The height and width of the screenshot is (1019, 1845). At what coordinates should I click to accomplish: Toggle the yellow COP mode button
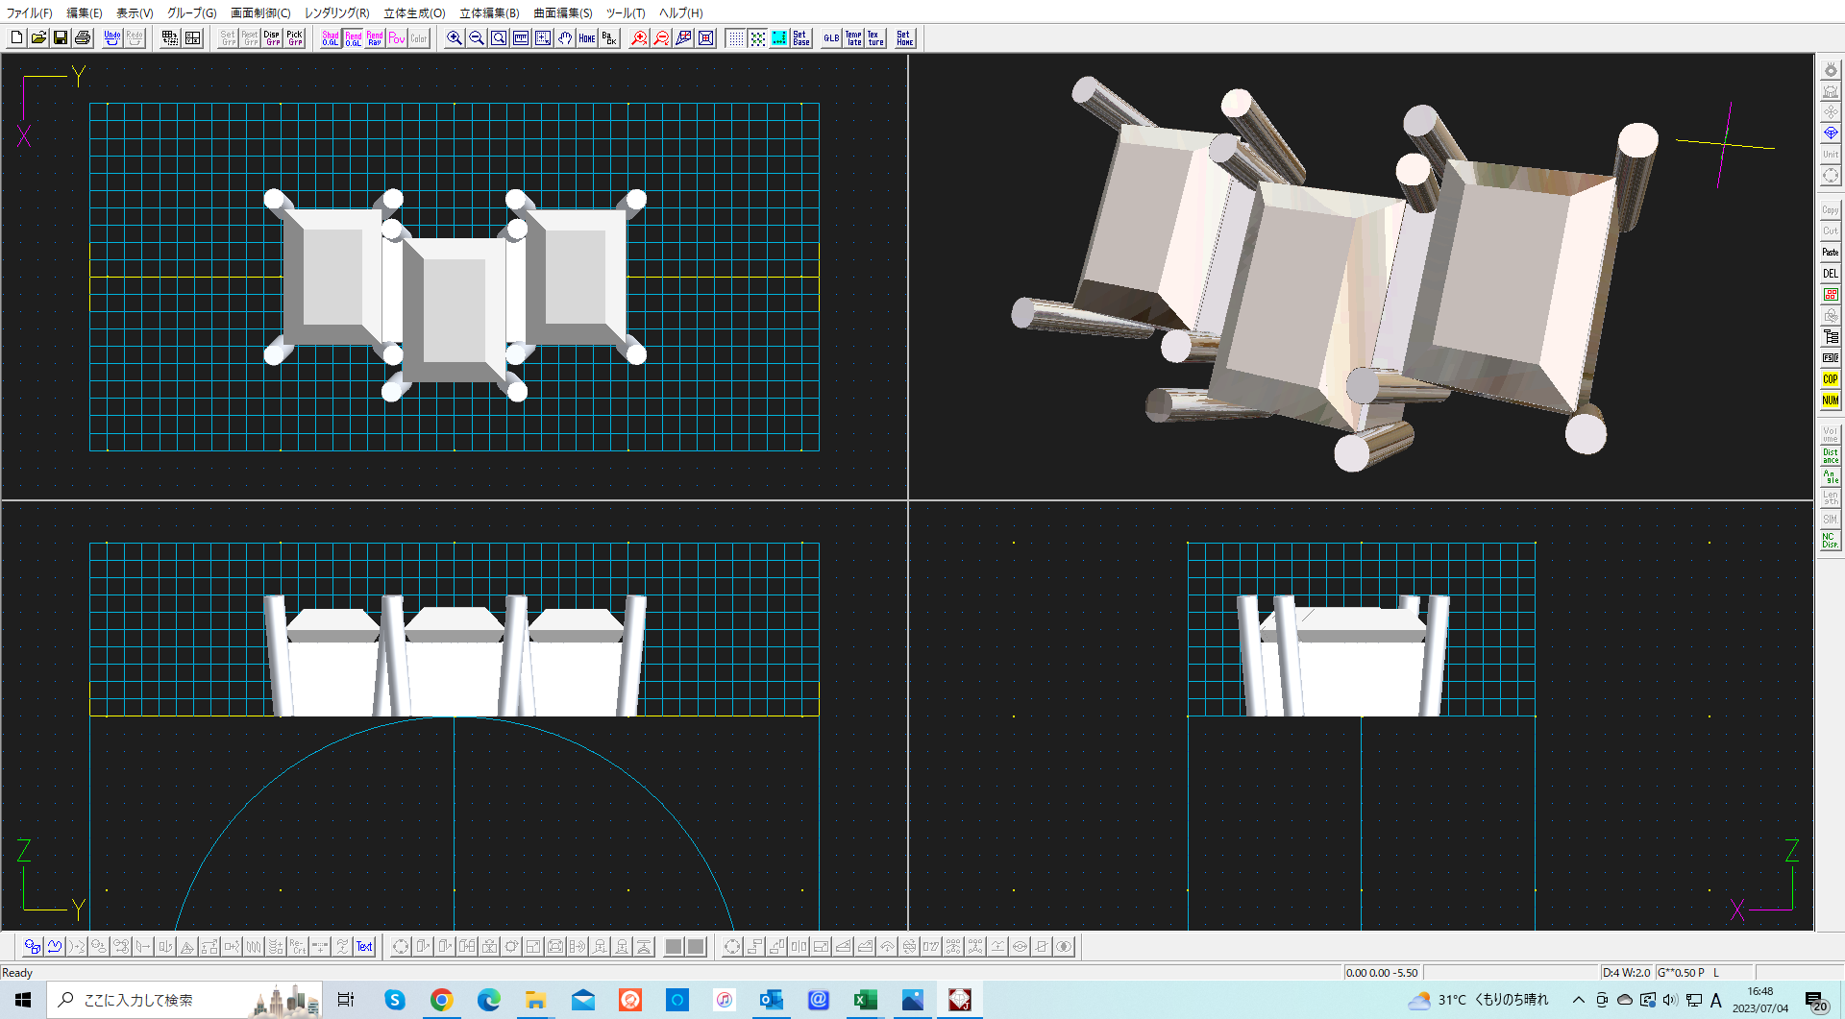[x=1831, y=379]
